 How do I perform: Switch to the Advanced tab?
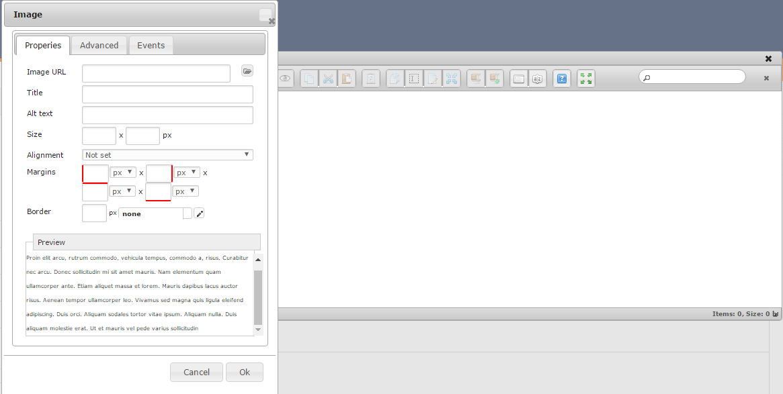pos(99,46)
